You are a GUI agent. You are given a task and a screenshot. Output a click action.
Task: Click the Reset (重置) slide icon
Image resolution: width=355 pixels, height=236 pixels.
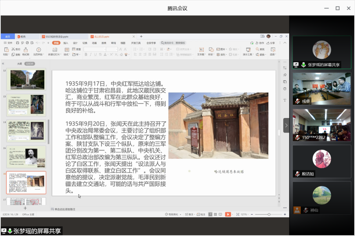point(74,49)
